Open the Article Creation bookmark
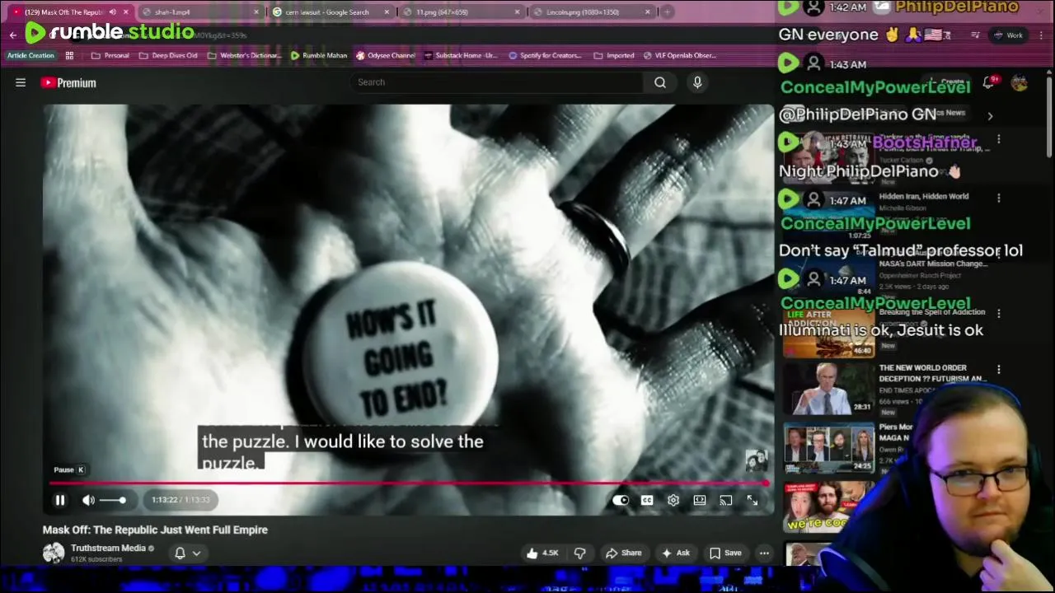The width and height of the screenshot is (1055, 593). point(30,55)
